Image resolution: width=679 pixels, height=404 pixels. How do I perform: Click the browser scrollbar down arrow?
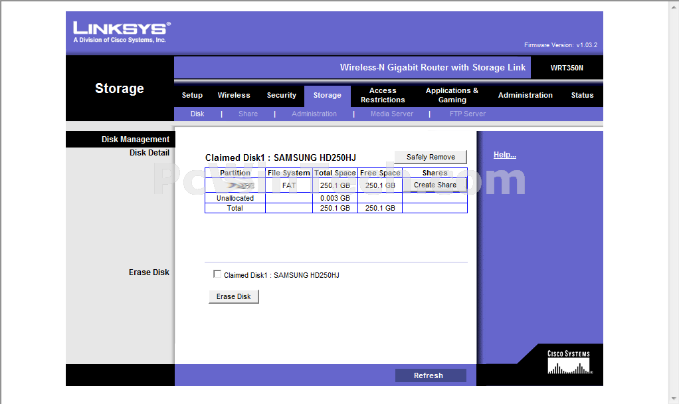674,399
